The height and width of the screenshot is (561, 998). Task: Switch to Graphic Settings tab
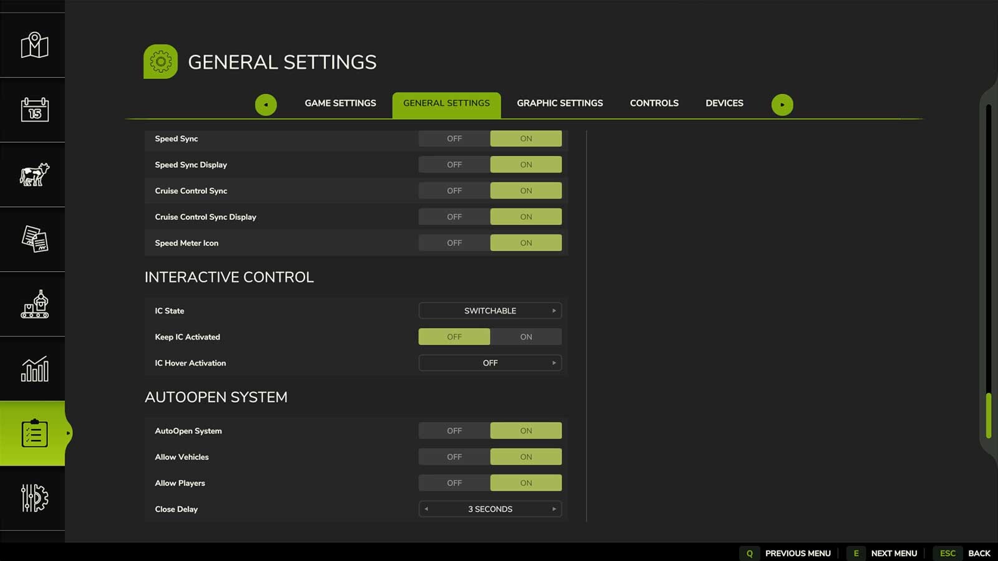(x=560, y=103)
